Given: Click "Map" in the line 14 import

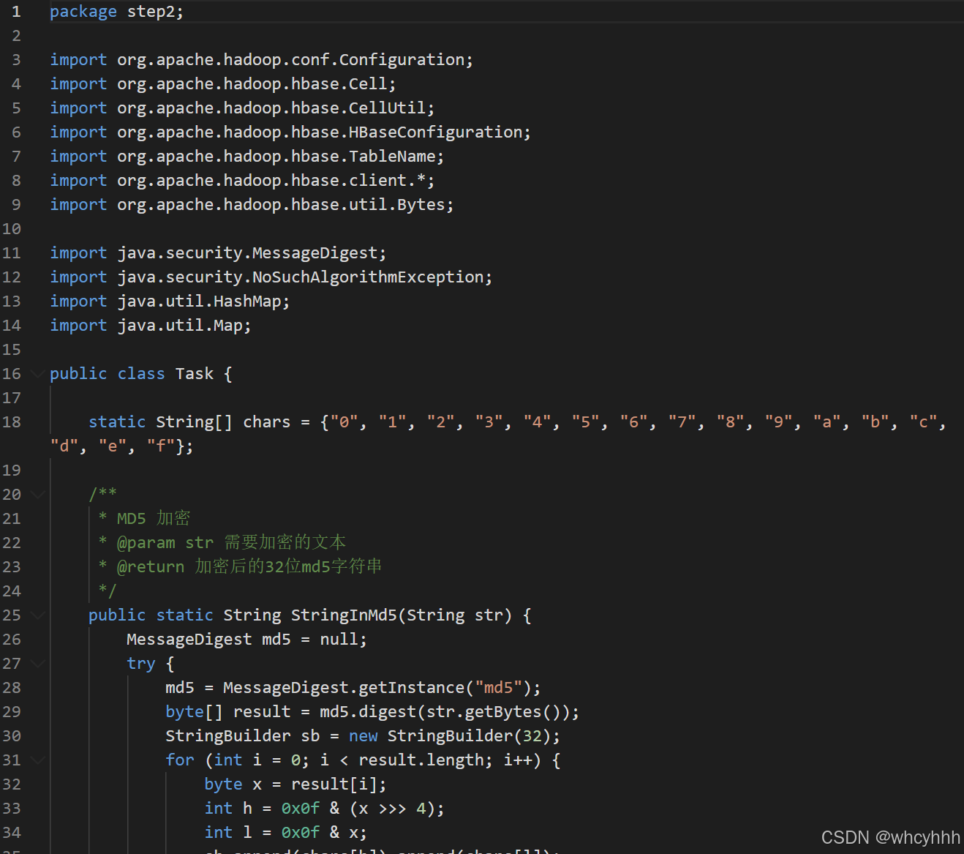Looking at the screenshot, I should coord(227,326).
